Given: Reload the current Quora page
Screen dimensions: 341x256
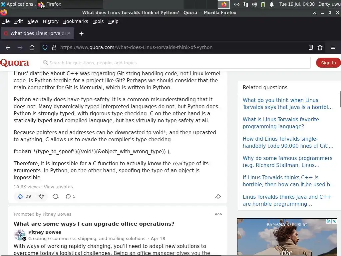Looking at the screenshot, I should 32,47.
